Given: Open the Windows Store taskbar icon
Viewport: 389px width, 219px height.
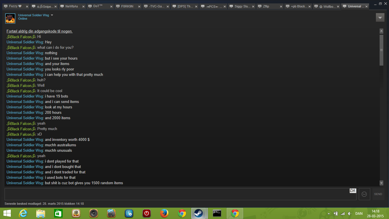Looking at the screenshot, I should (58, 213).
